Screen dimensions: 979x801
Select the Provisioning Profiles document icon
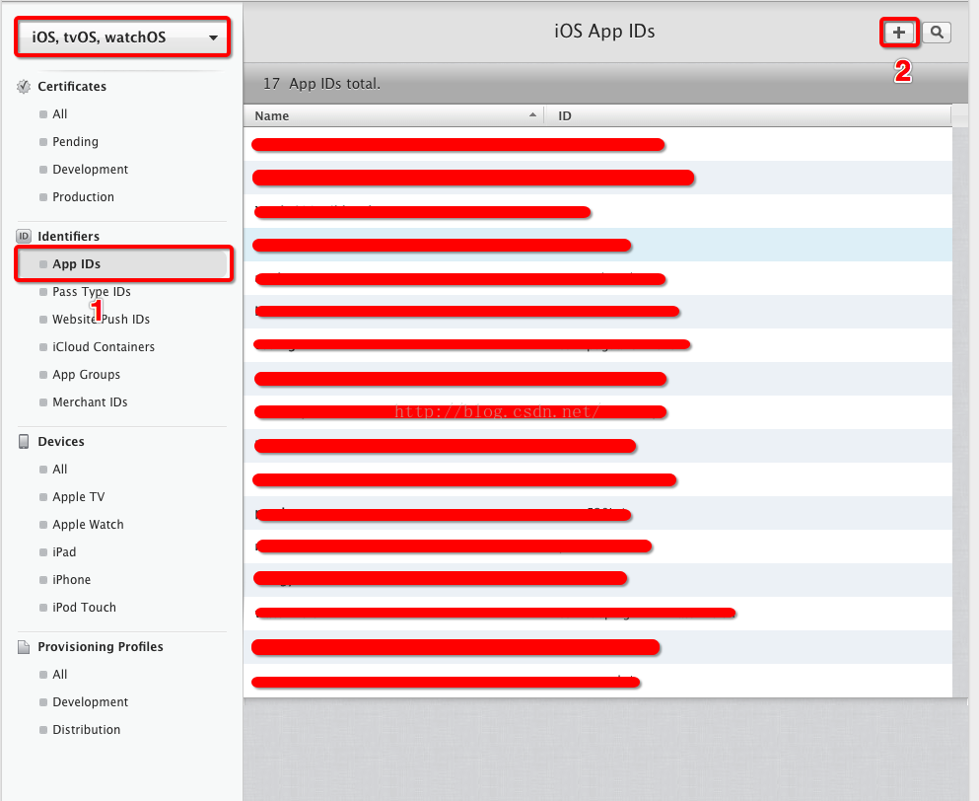point(24,647)
